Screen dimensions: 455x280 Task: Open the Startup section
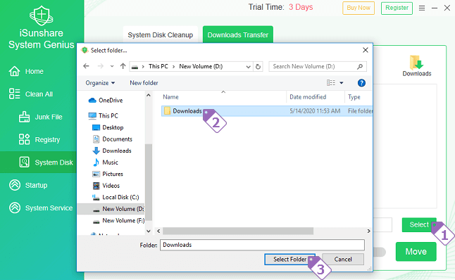click(x=36, y=185)
